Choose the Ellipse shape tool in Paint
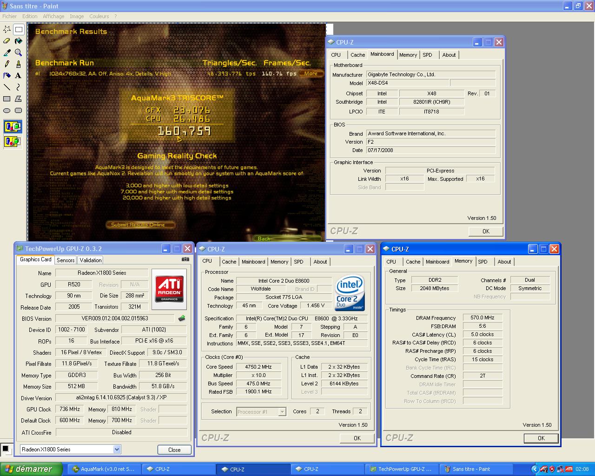Screen dimensions: 595x476 tap(7, 110)
